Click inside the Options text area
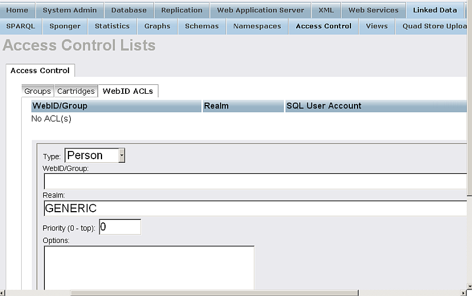This screenshot has width=472, height=296. pos(149,268)
